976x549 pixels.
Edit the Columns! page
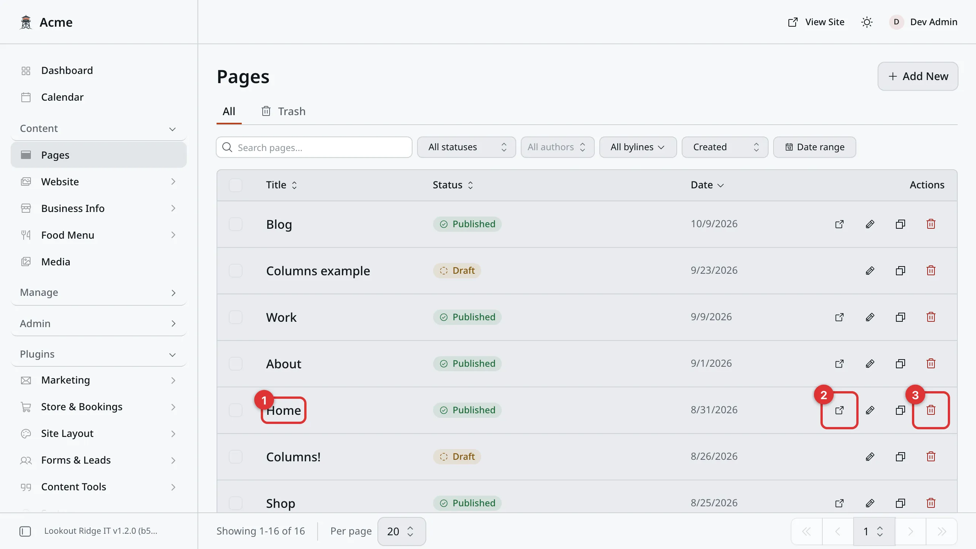[x=870, y=457]
